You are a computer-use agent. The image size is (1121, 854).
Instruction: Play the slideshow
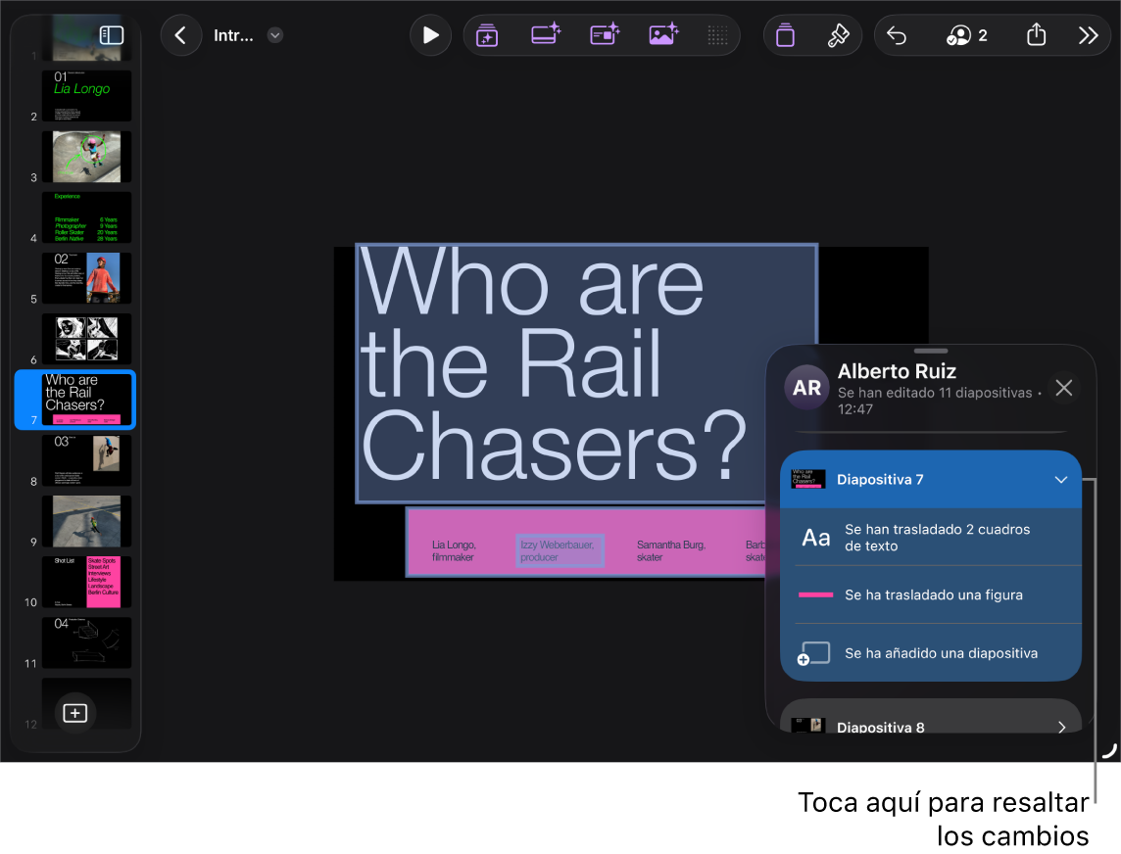point(430,35)
